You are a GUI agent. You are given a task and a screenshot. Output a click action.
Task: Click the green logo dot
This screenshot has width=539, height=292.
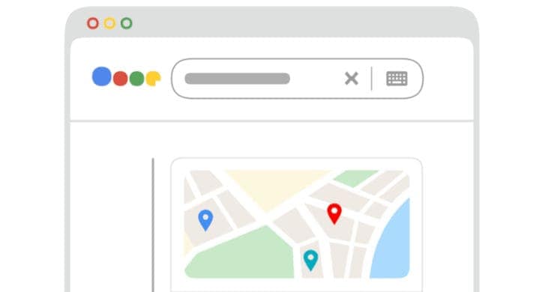(137, 79)
